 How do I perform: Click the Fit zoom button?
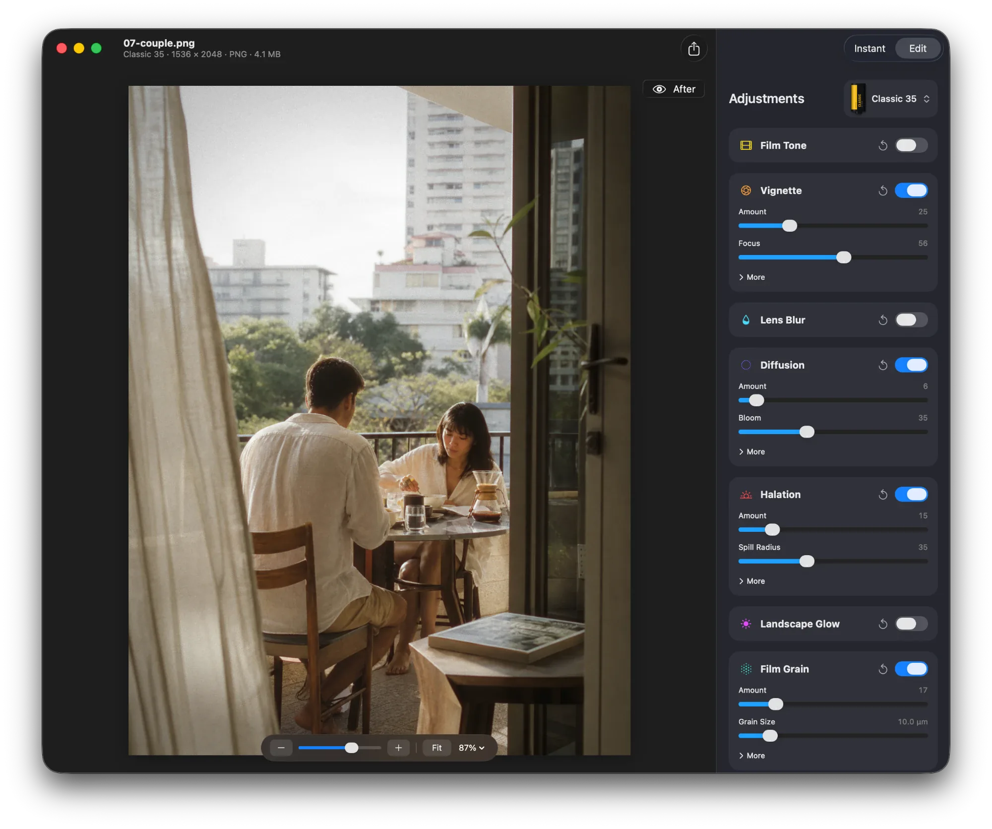point(436,748)
